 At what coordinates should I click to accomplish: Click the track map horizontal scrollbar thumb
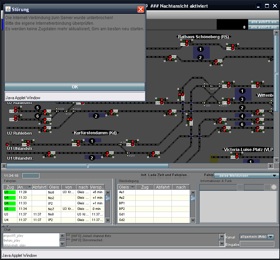(x=88, y=166)
